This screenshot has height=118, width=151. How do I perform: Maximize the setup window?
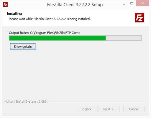click(132, 4)
